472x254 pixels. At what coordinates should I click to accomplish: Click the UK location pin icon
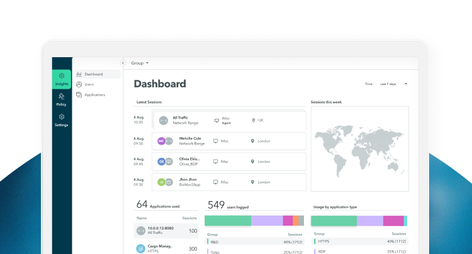pyautogui.click(x=254, y=120)
